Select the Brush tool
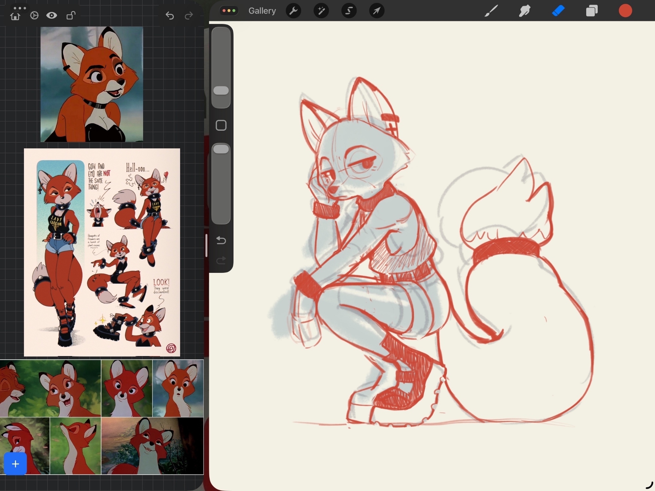Screen dimensions: 655x491 click(x=491, y=11)
